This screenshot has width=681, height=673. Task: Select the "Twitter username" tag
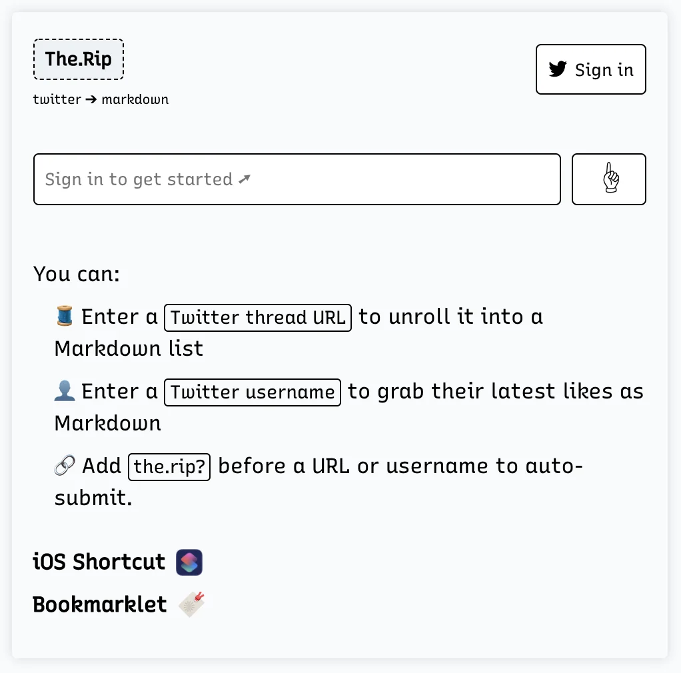(253, 392)
